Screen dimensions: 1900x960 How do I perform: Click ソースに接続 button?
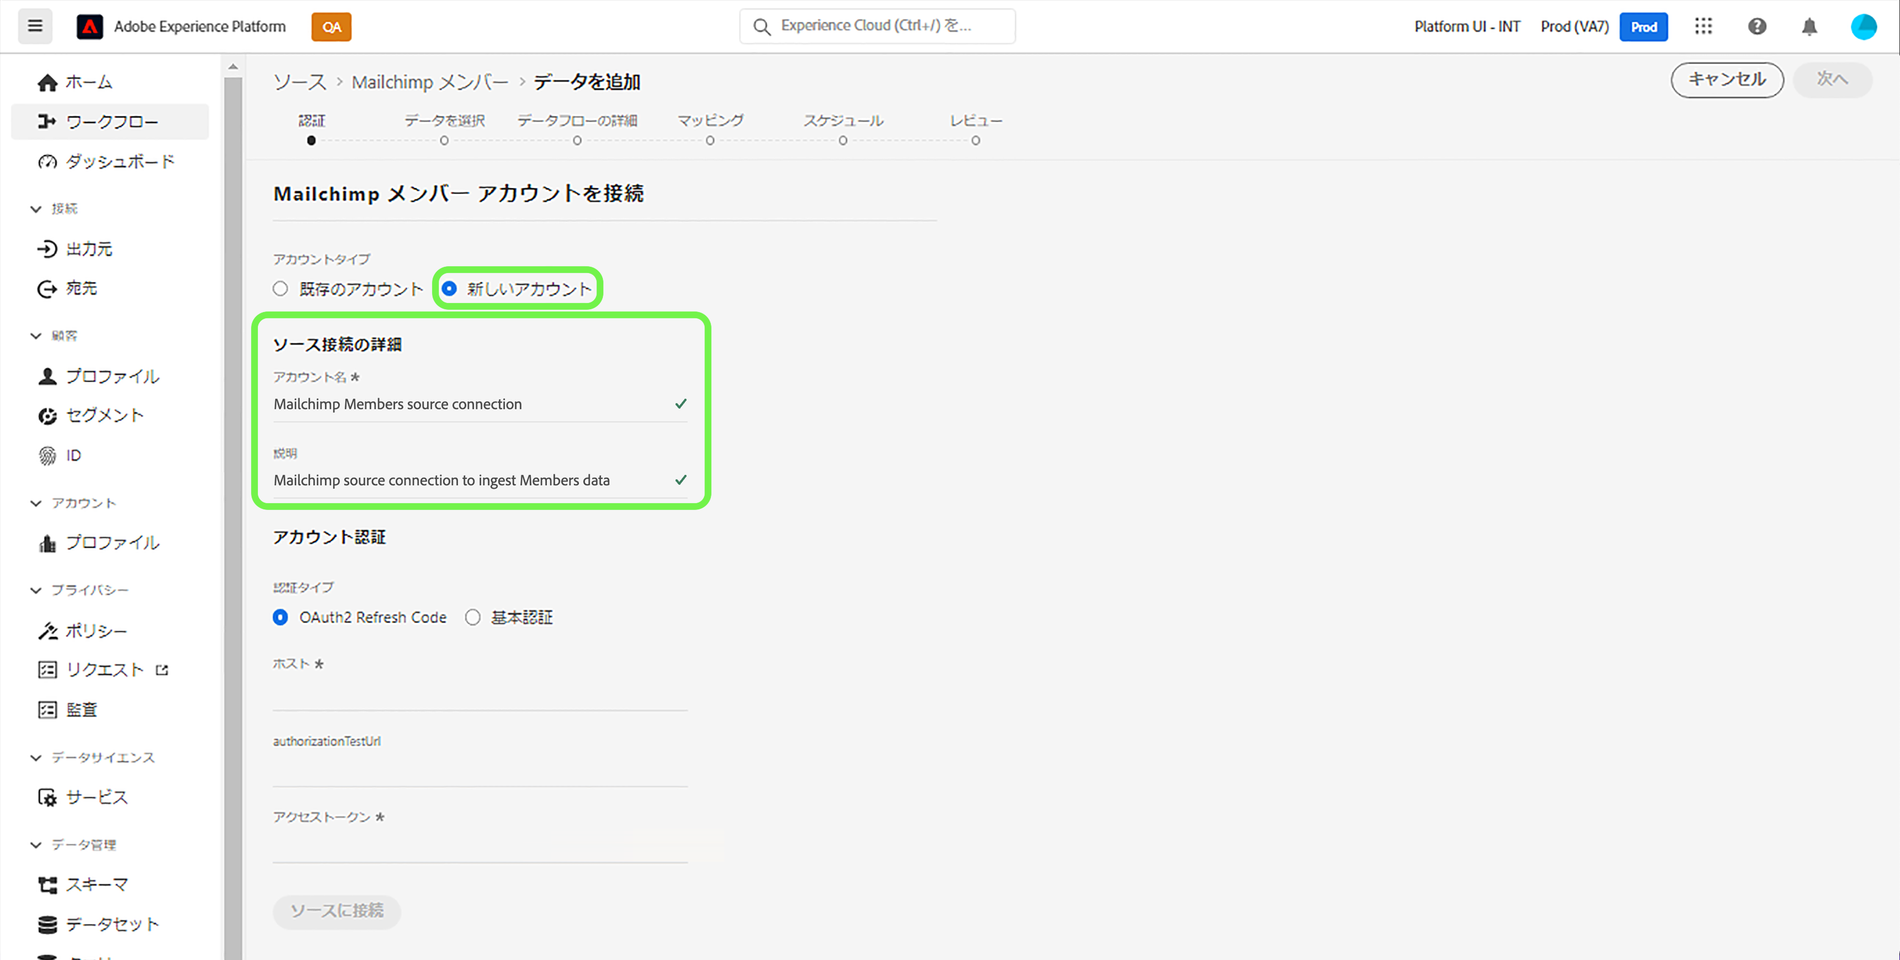[x=336, y=911]
